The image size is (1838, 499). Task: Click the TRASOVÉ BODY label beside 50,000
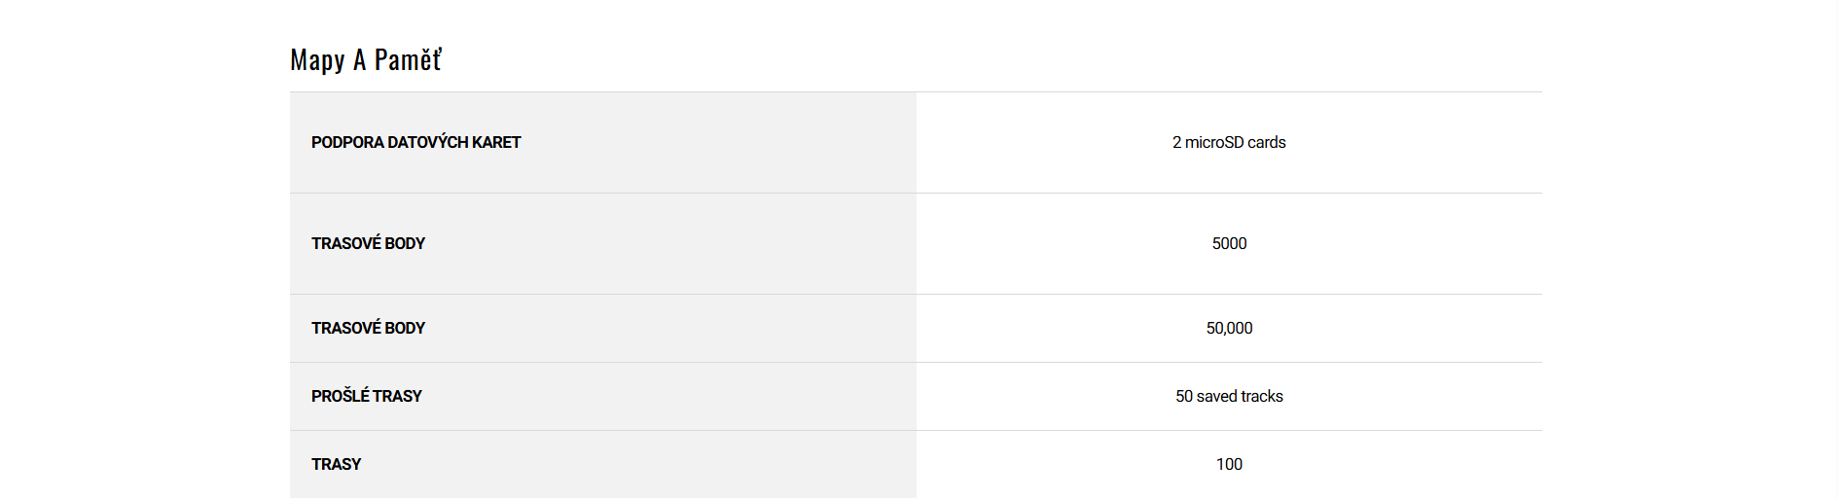(x=368, y=329)
